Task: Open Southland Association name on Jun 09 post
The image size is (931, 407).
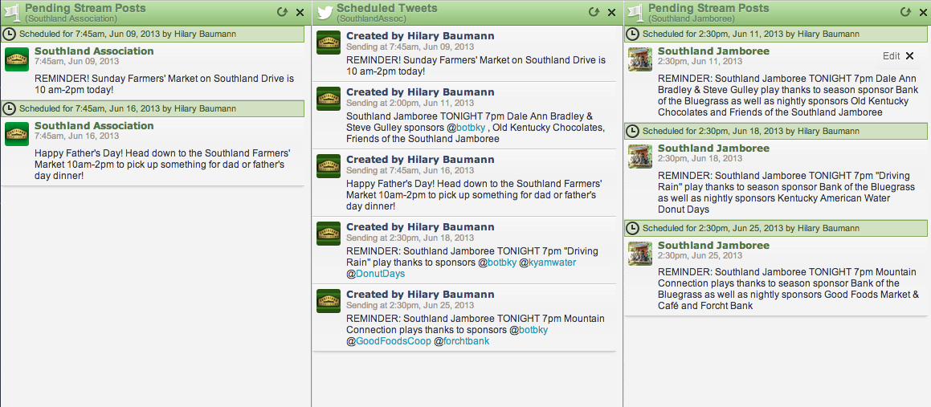Action: (94, 51)
